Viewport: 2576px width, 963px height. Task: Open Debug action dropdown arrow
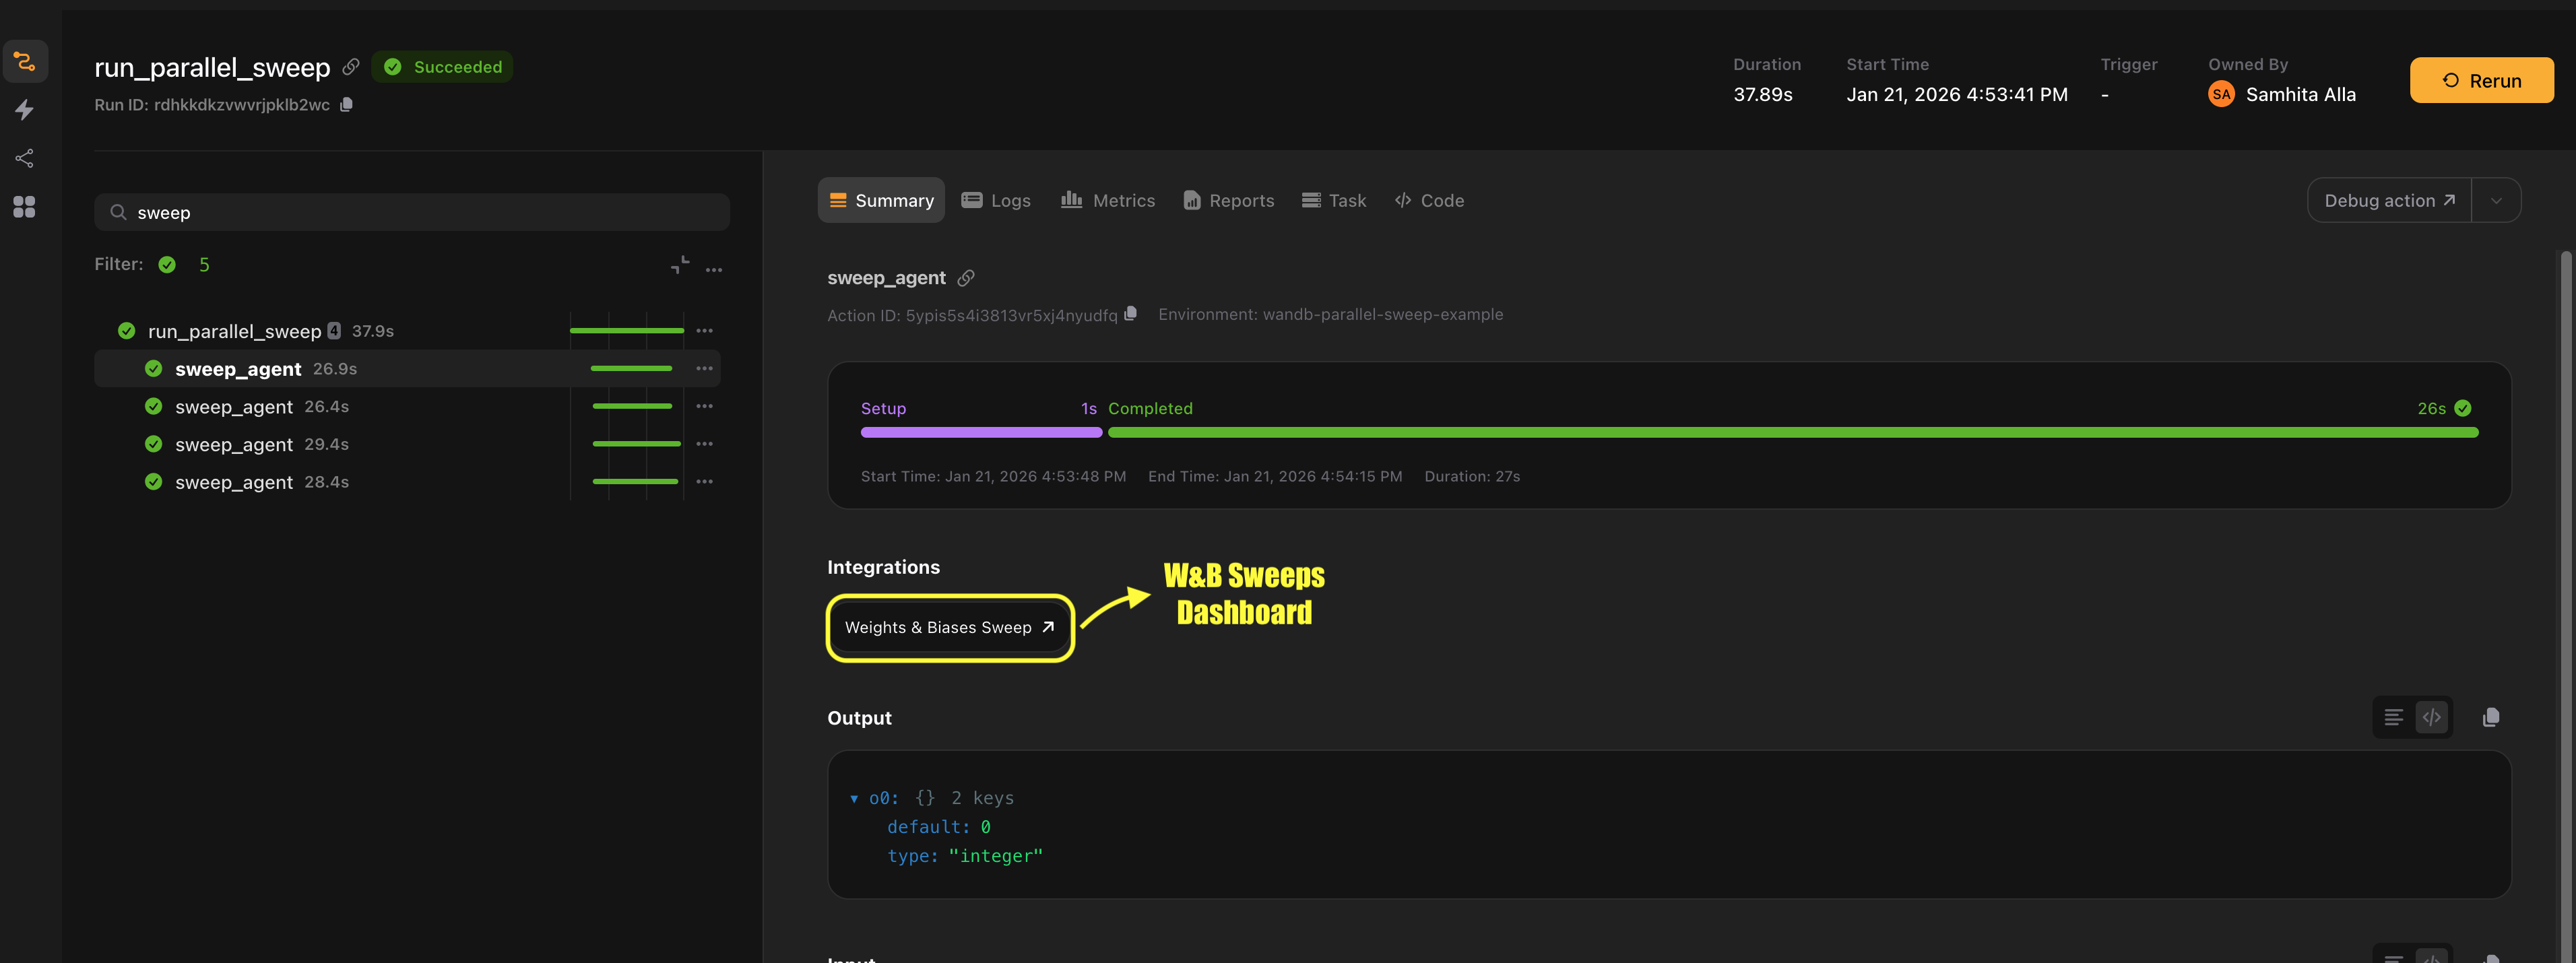click(x=2496, y=201)
